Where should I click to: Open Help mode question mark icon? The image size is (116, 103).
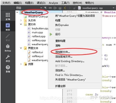(8, 69)
